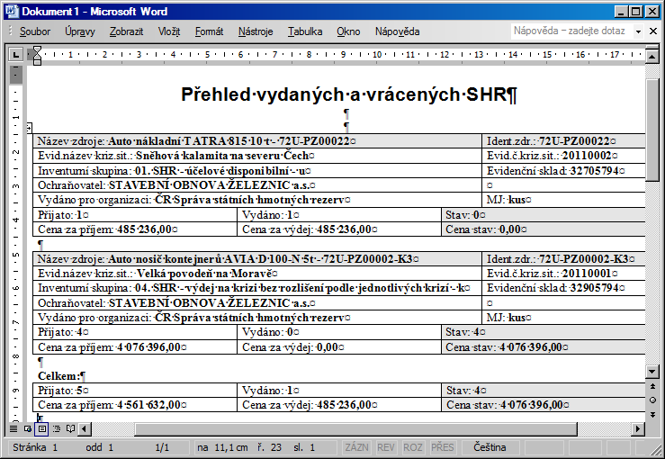Image resolution: width=665 pixels, height=459 pixels.
Task: Click cell Název zdroje Auto nosič kontejnerů AVIA
Action: pyautogui.click(x=257, y=259)
